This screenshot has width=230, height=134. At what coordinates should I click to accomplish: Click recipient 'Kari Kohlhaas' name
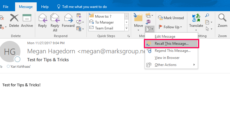(20, 67)
